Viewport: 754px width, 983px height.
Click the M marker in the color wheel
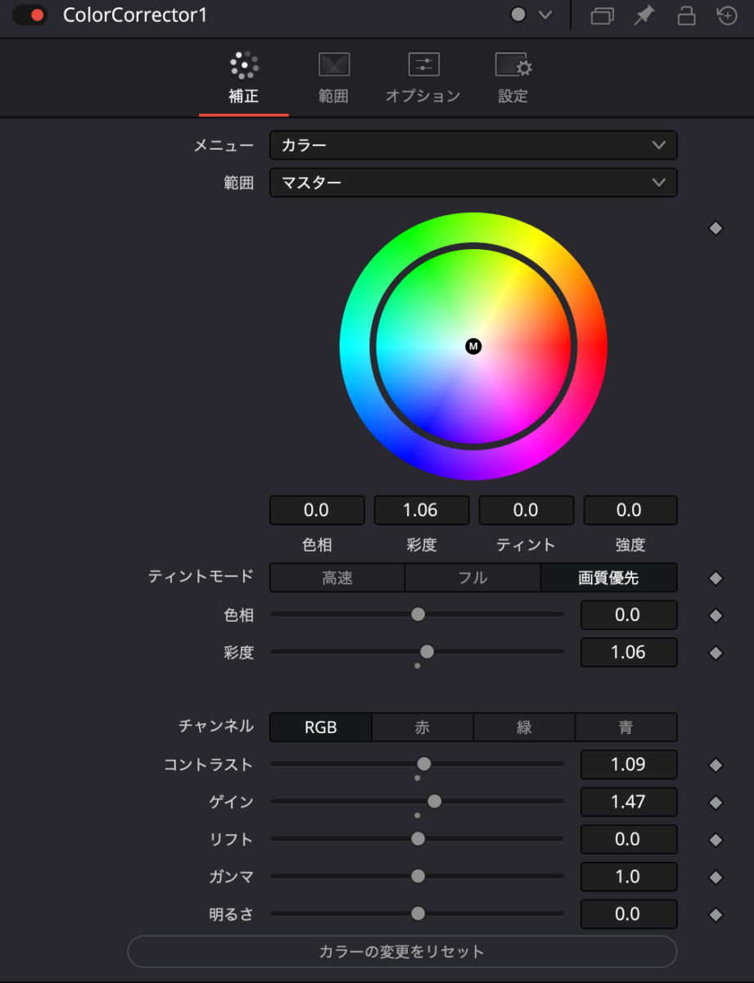(473, 347)
